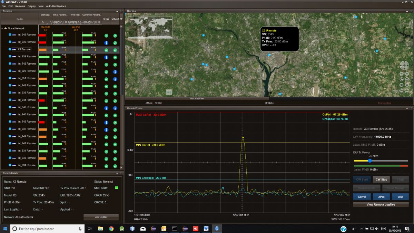
Task: Select Int_945 Remote in the remotes list
Action: click(27, 35)
